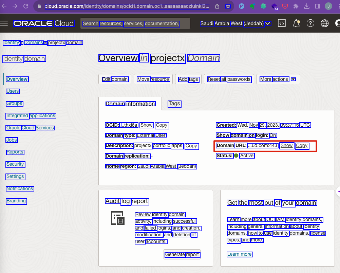Click the browser downloads icon
340x273 pixels.
tap(307, 6)
